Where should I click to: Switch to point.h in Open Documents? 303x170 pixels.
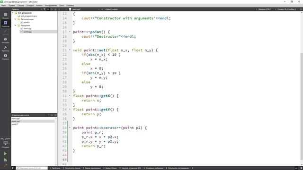click(x=15, y=124)
